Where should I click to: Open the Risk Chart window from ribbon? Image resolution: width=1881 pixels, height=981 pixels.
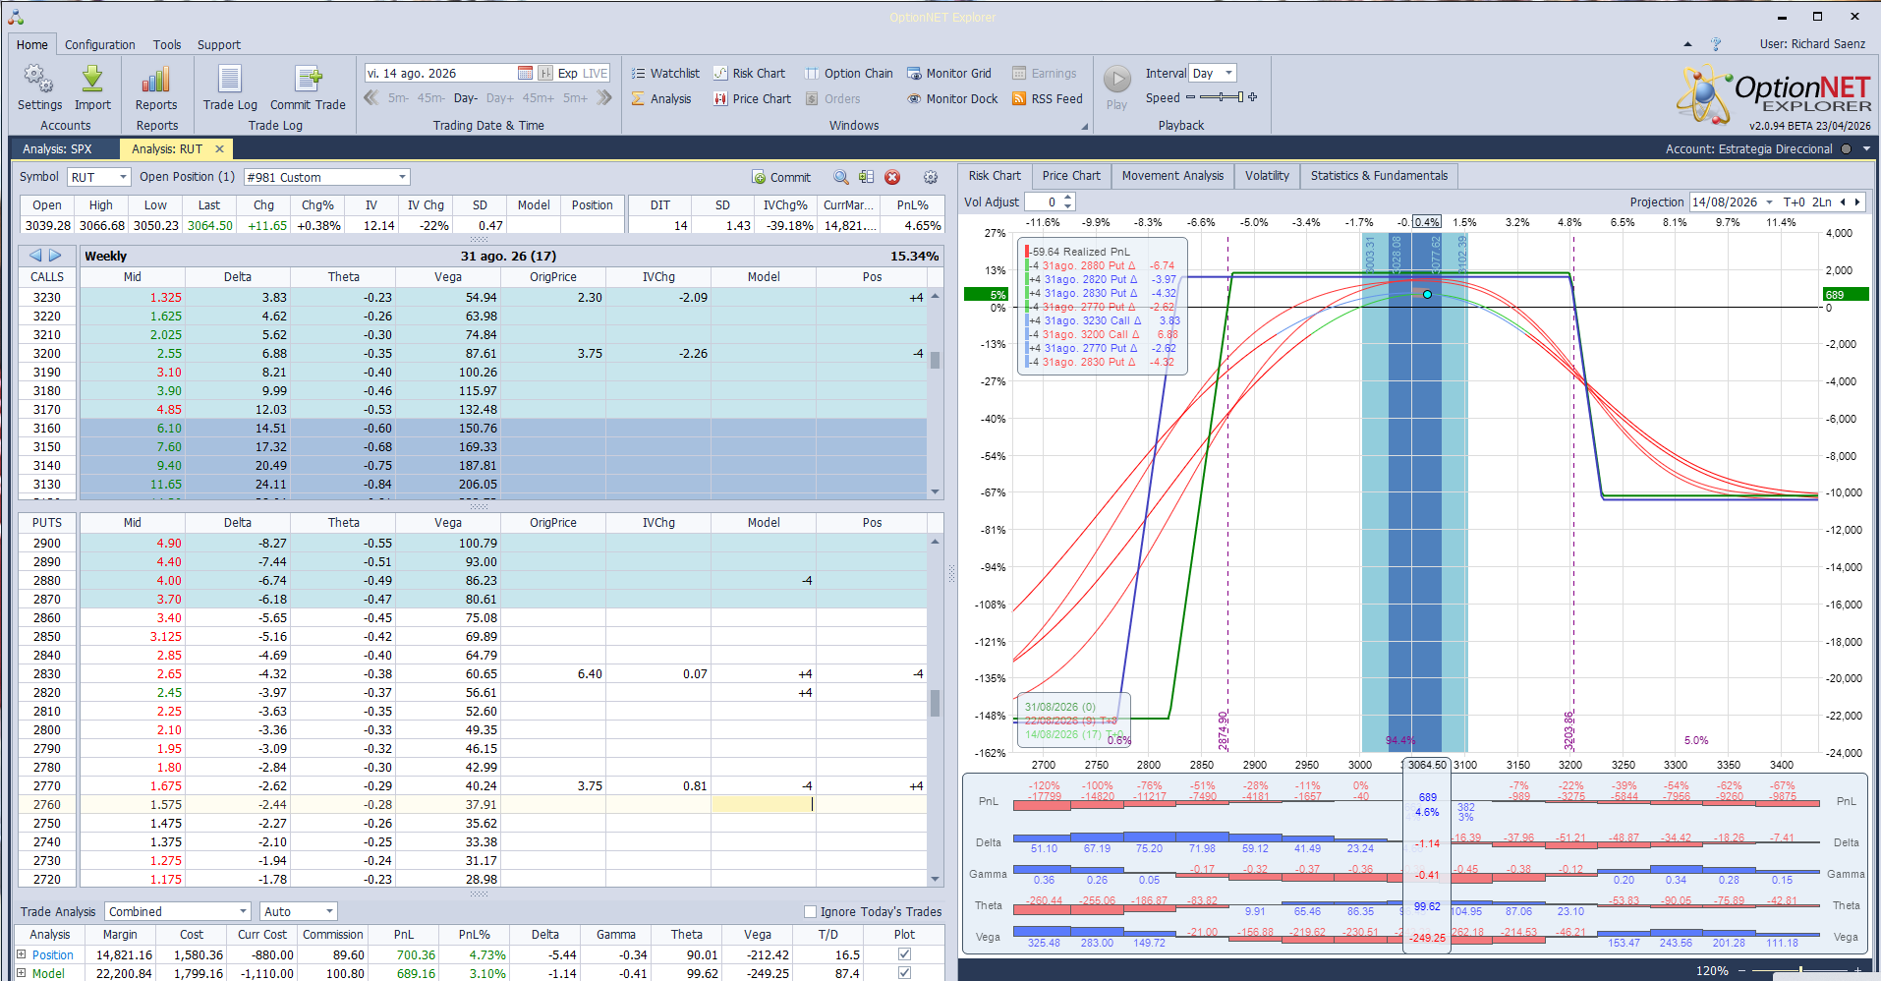749,73
